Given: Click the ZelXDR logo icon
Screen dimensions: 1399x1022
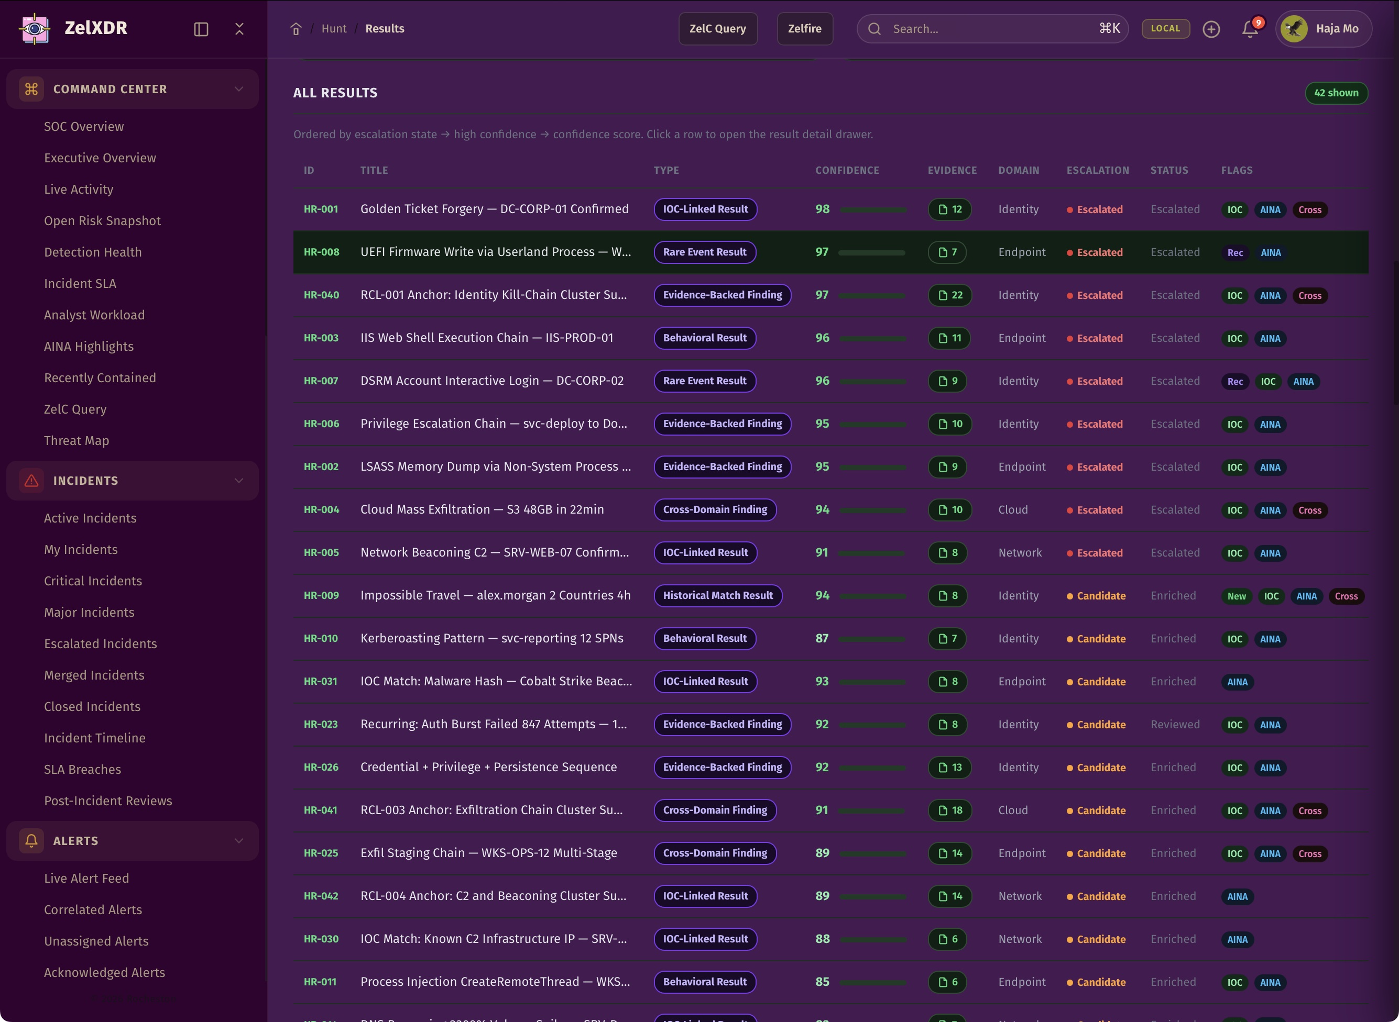Looking at the screenshot, I should [x=35, y=28].
